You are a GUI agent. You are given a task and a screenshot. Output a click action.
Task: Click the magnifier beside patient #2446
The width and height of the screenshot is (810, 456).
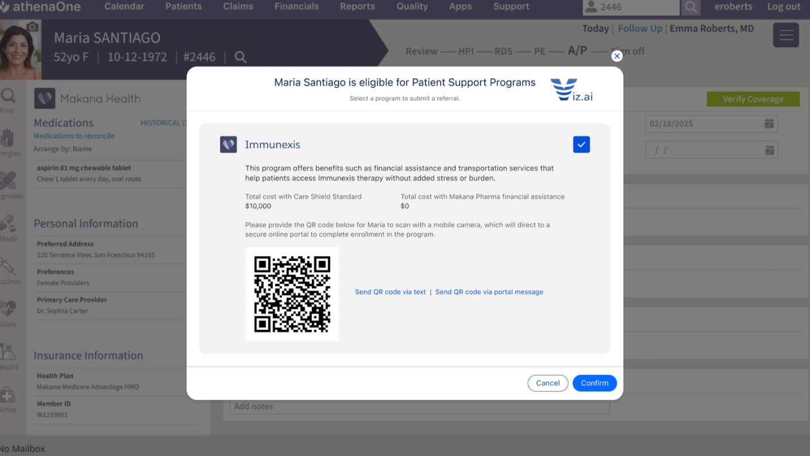coord(241,57)
